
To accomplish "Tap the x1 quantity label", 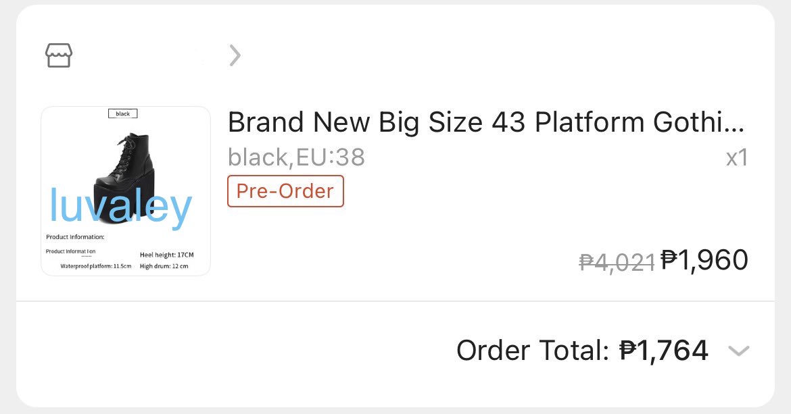I will (736, 158).
